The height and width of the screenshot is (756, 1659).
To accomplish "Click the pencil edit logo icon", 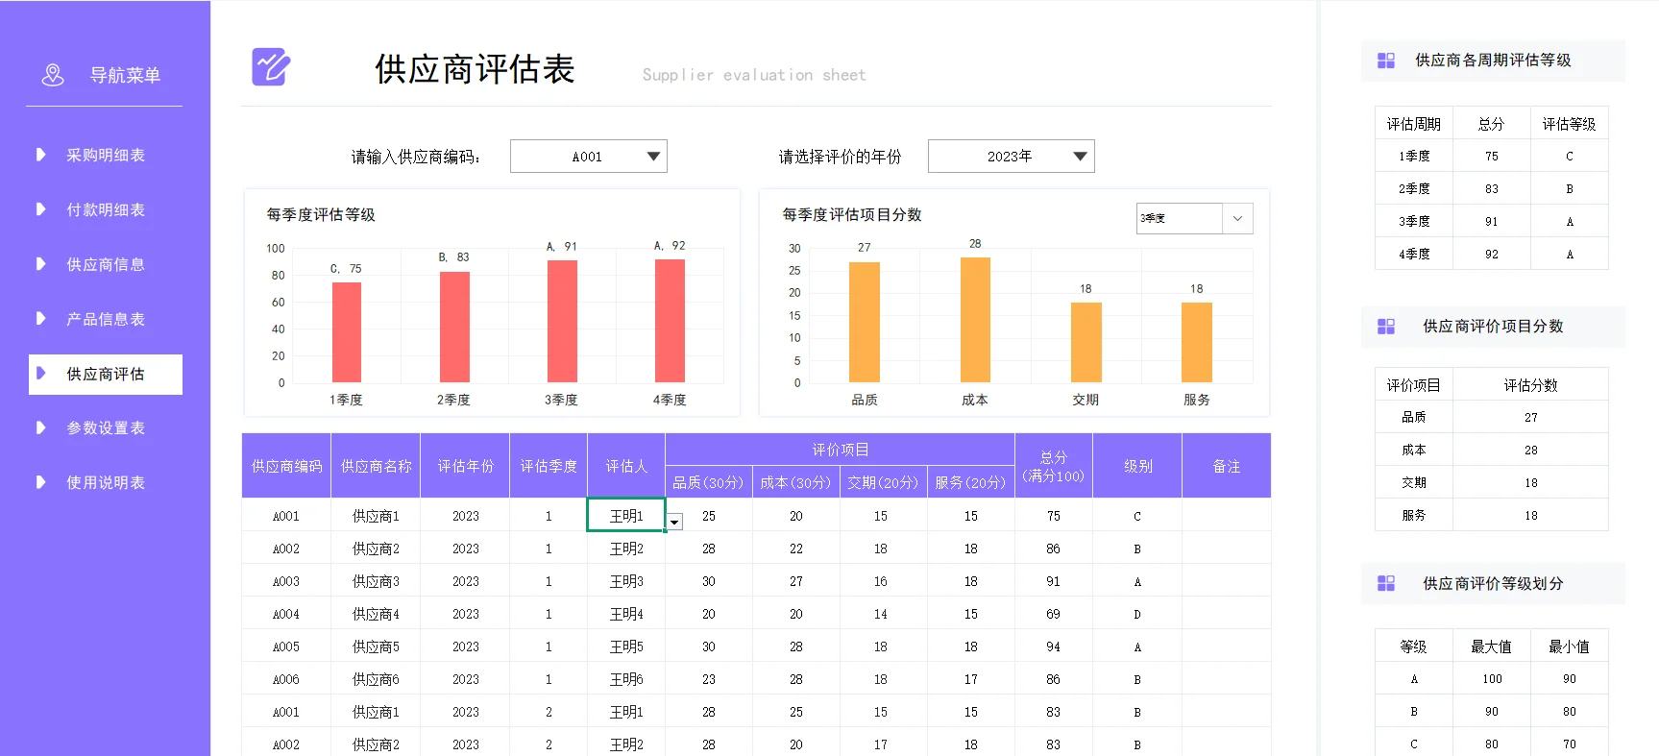I will (x=271, y=67).
